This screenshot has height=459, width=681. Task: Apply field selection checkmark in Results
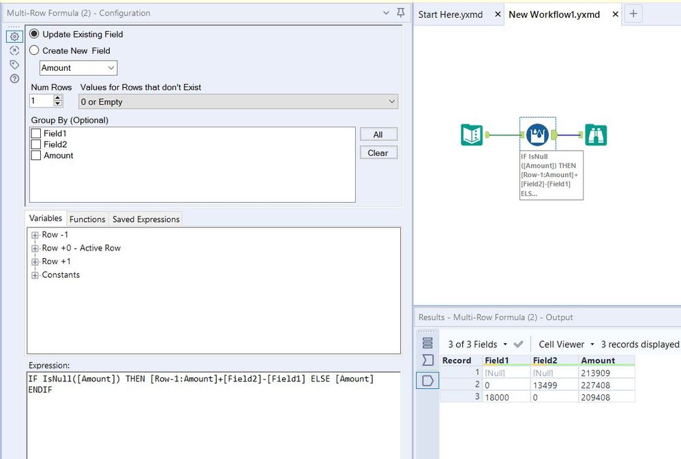[x=518, y=345]
